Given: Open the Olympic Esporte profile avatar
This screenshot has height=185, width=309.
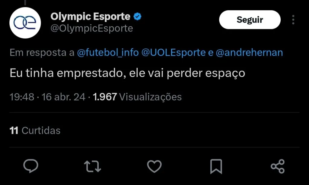Looking at the screenshot, I should click(x=25, y=23).
